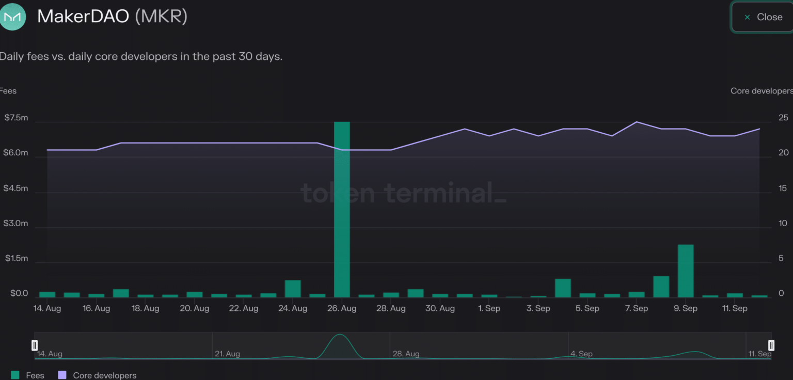
Task: Select the 9 Sep fees bar
Action: (x=685, y=271)
